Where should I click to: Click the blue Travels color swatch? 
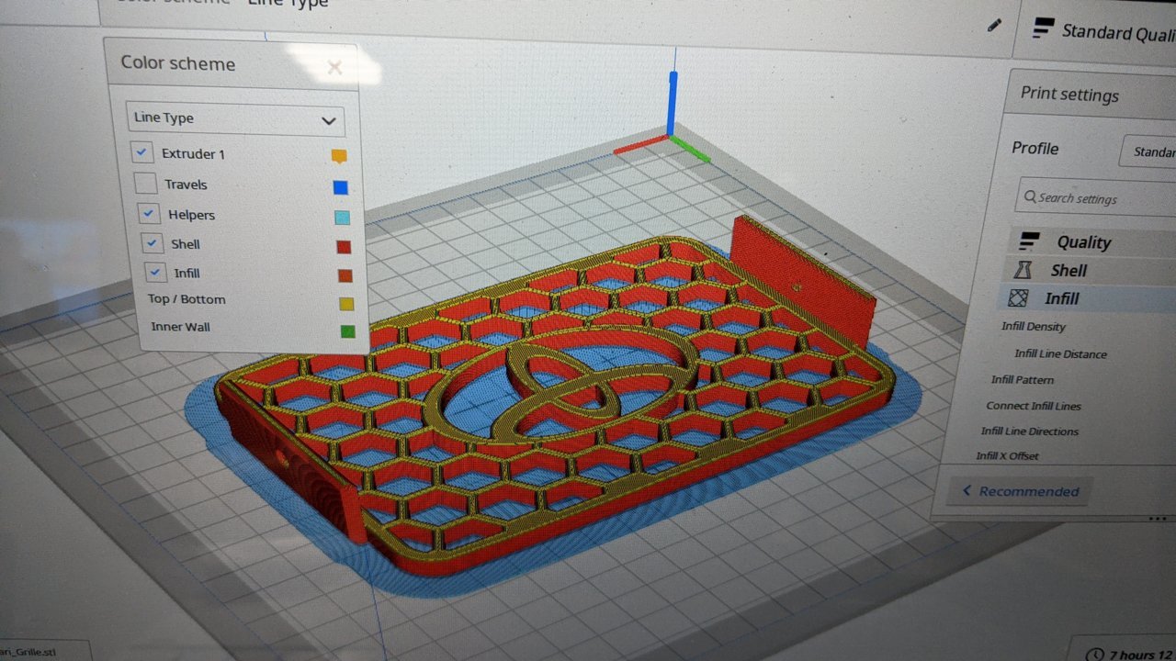coord(341,187)
